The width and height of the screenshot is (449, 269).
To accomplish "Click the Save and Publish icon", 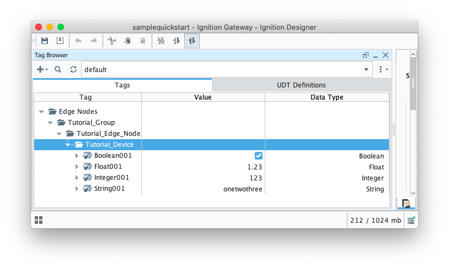I will click(x=60, y=41).
